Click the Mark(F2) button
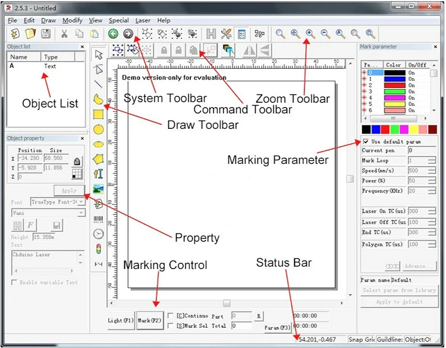The image size is (446, 348). pos(150,321)
